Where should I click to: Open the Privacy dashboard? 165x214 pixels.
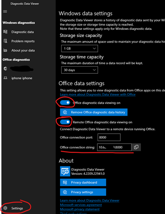tap(83, 182)
